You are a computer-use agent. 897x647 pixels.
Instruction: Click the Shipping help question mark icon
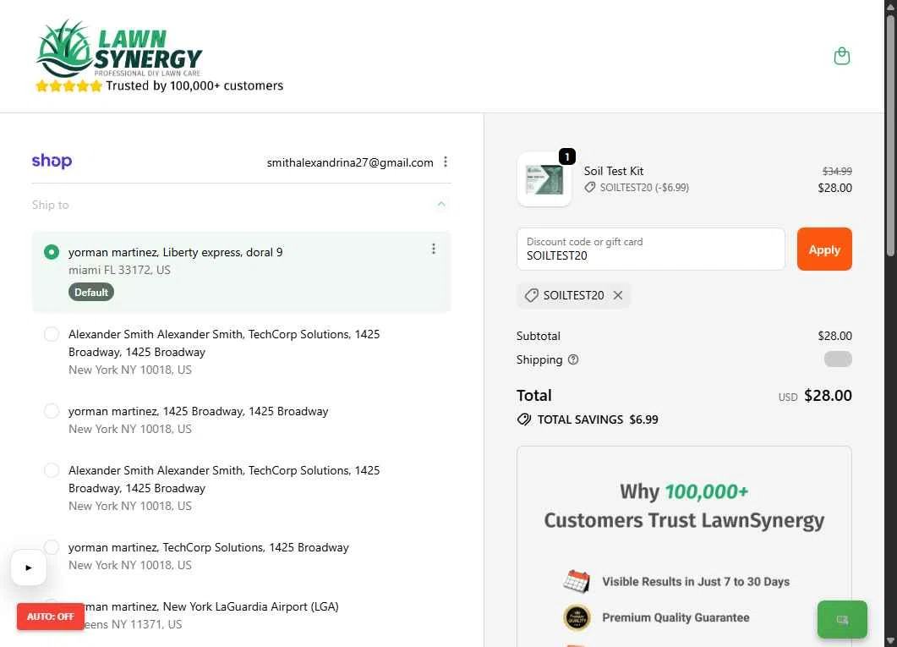pyautogui.click(x=572, y=359)
